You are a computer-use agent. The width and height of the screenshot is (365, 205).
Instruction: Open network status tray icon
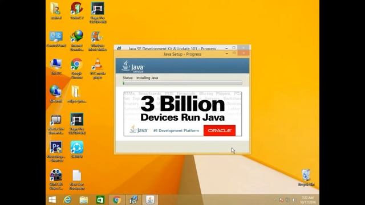287,200
